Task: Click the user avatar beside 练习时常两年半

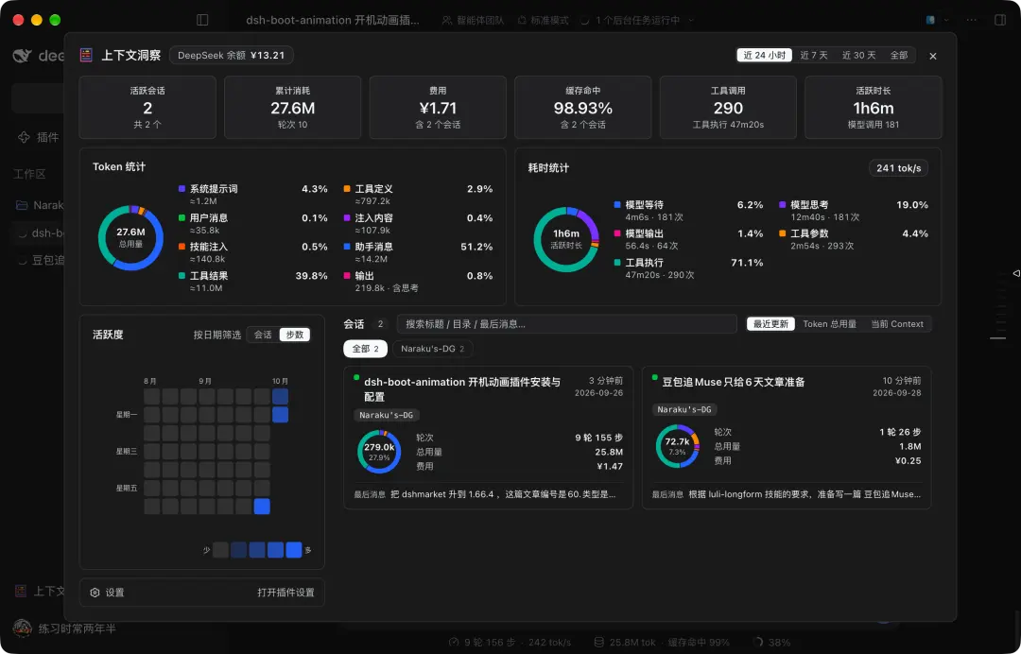Action: point(22,628)
